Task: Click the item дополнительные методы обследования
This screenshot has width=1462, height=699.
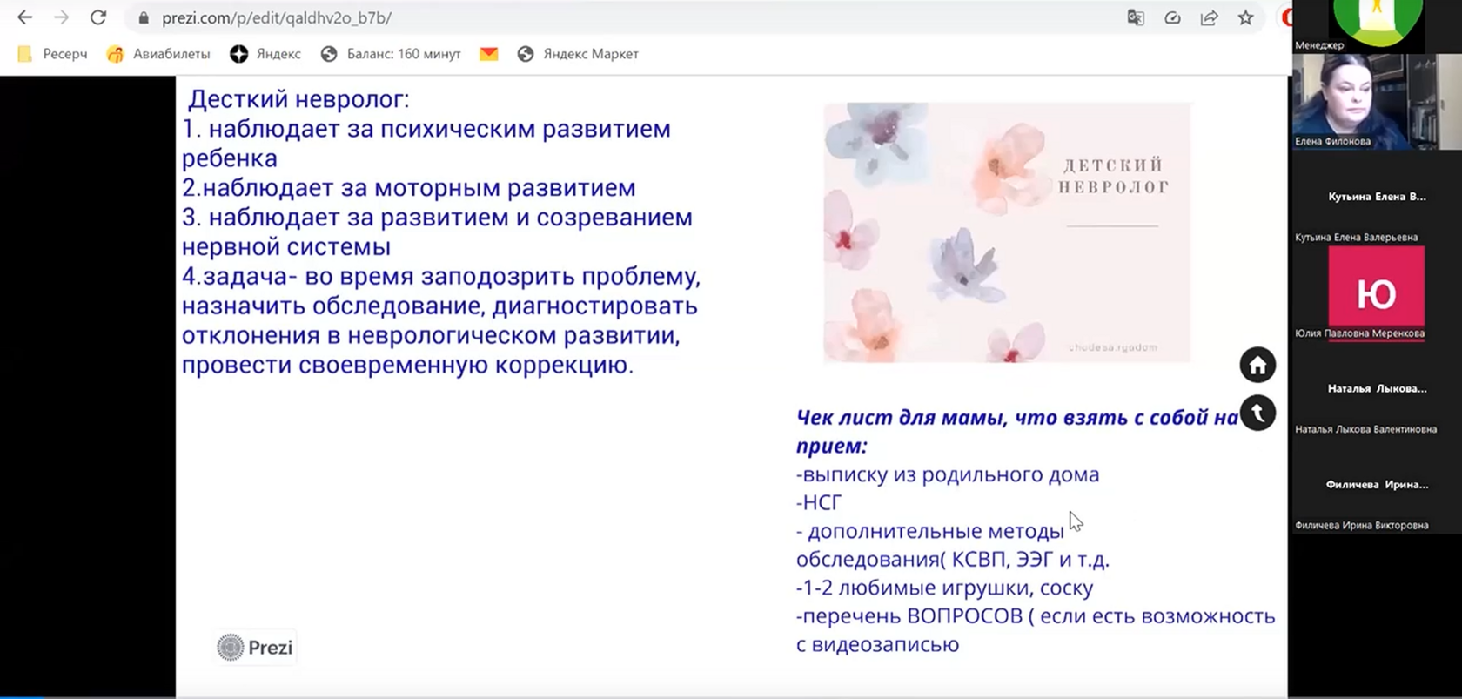Action: click(x=953, y=545)
